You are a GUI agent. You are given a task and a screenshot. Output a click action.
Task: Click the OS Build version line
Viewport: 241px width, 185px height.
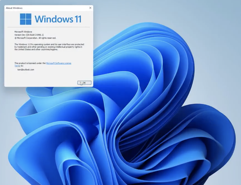(x=29, y=35)
